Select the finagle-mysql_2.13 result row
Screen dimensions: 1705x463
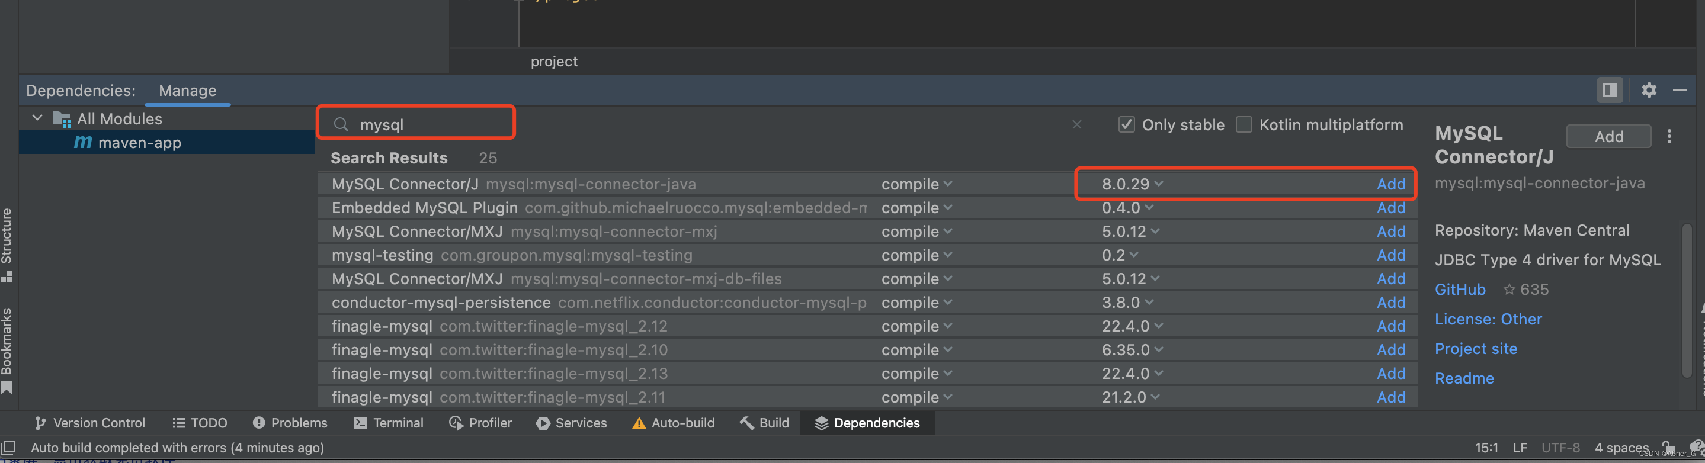pyautogui.click(x=867, y=374)
